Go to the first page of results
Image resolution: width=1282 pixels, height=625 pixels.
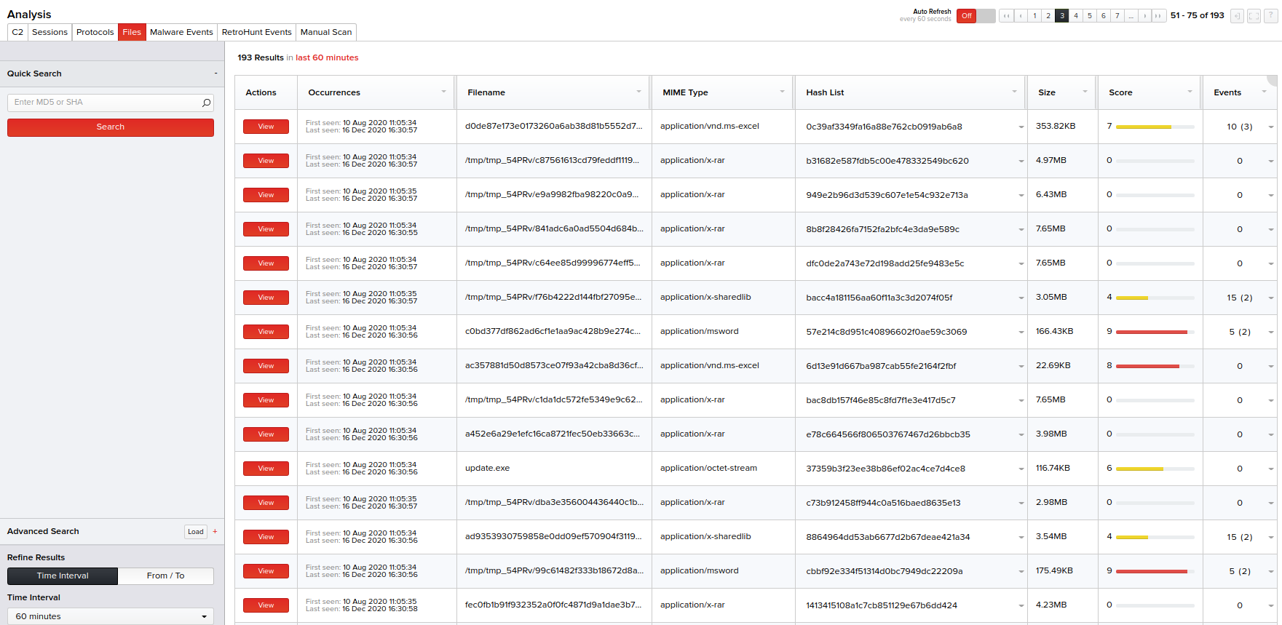tap(1006, 15)
